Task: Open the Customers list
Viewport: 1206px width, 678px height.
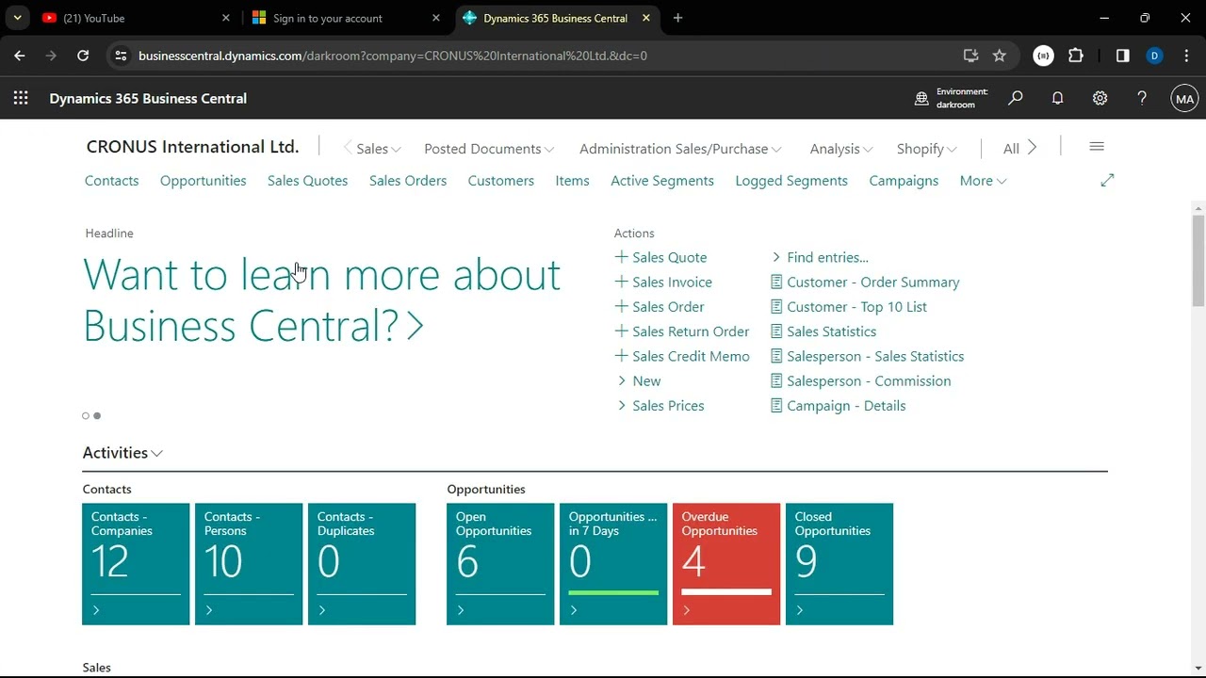Action: [500, 181]
